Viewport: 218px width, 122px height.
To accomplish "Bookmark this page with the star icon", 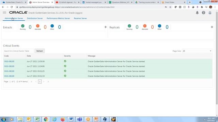I will click(x=170, y=7).
